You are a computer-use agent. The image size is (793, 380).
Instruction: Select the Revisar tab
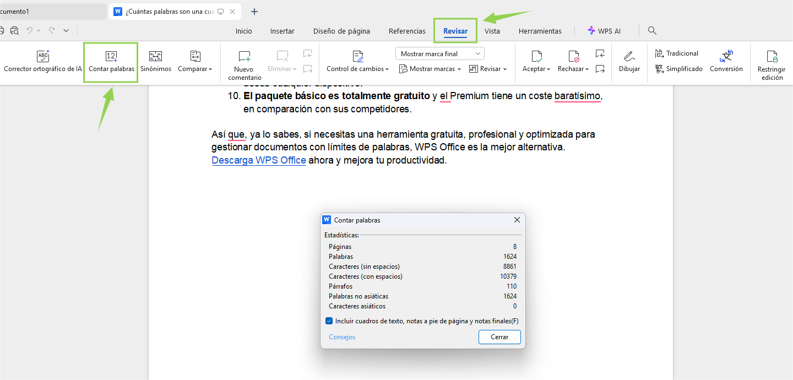click(x=455, y=31)
